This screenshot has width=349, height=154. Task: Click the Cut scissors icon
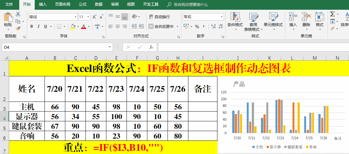pyautogui.click(x=18, y=14)
